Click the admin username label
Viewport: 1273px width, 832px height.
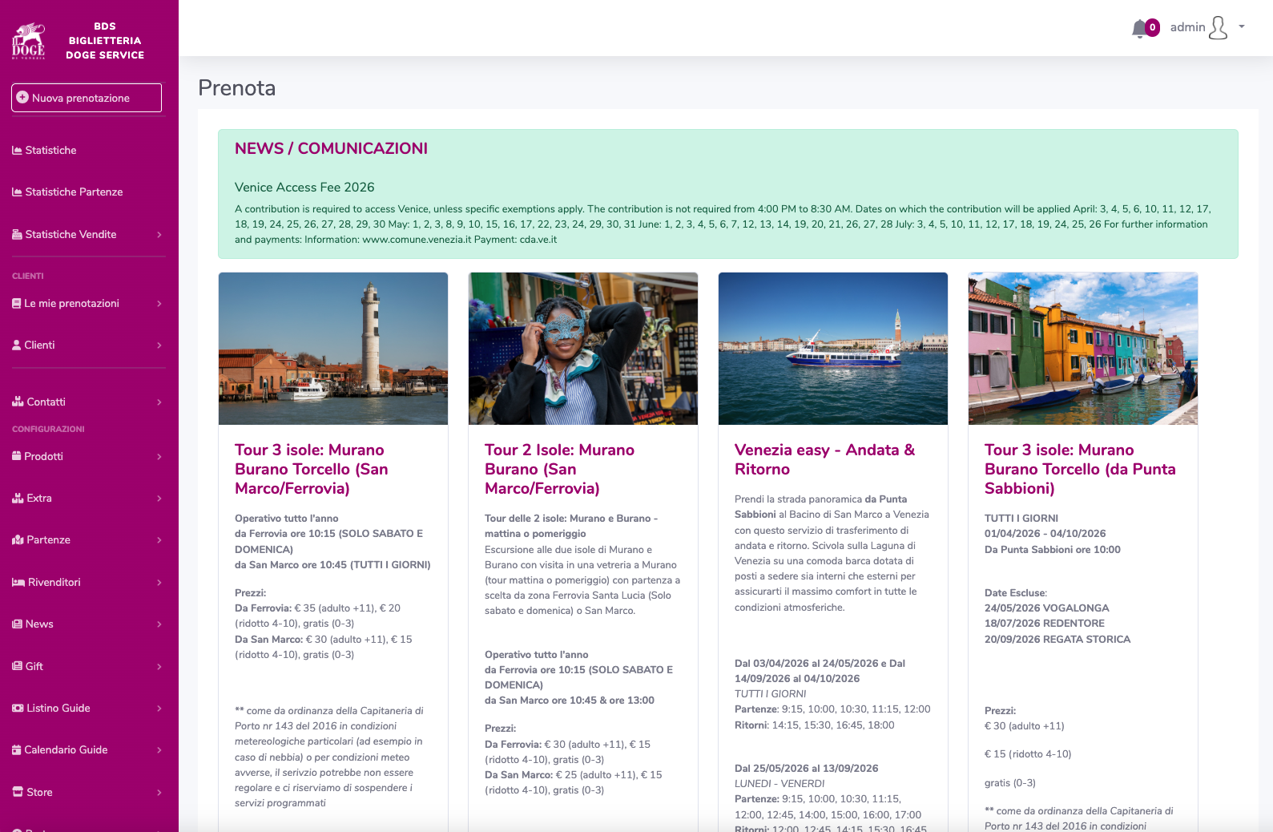click(1187, 27)
